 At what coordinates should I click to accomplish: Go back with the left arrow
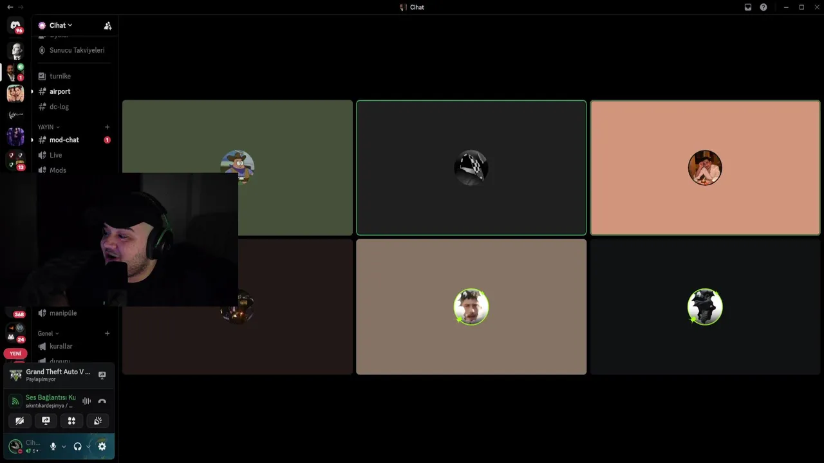(10, 7)
